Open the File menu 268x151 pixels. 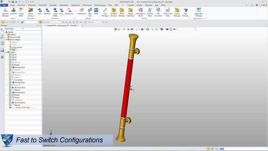click(x=4, y=5)
